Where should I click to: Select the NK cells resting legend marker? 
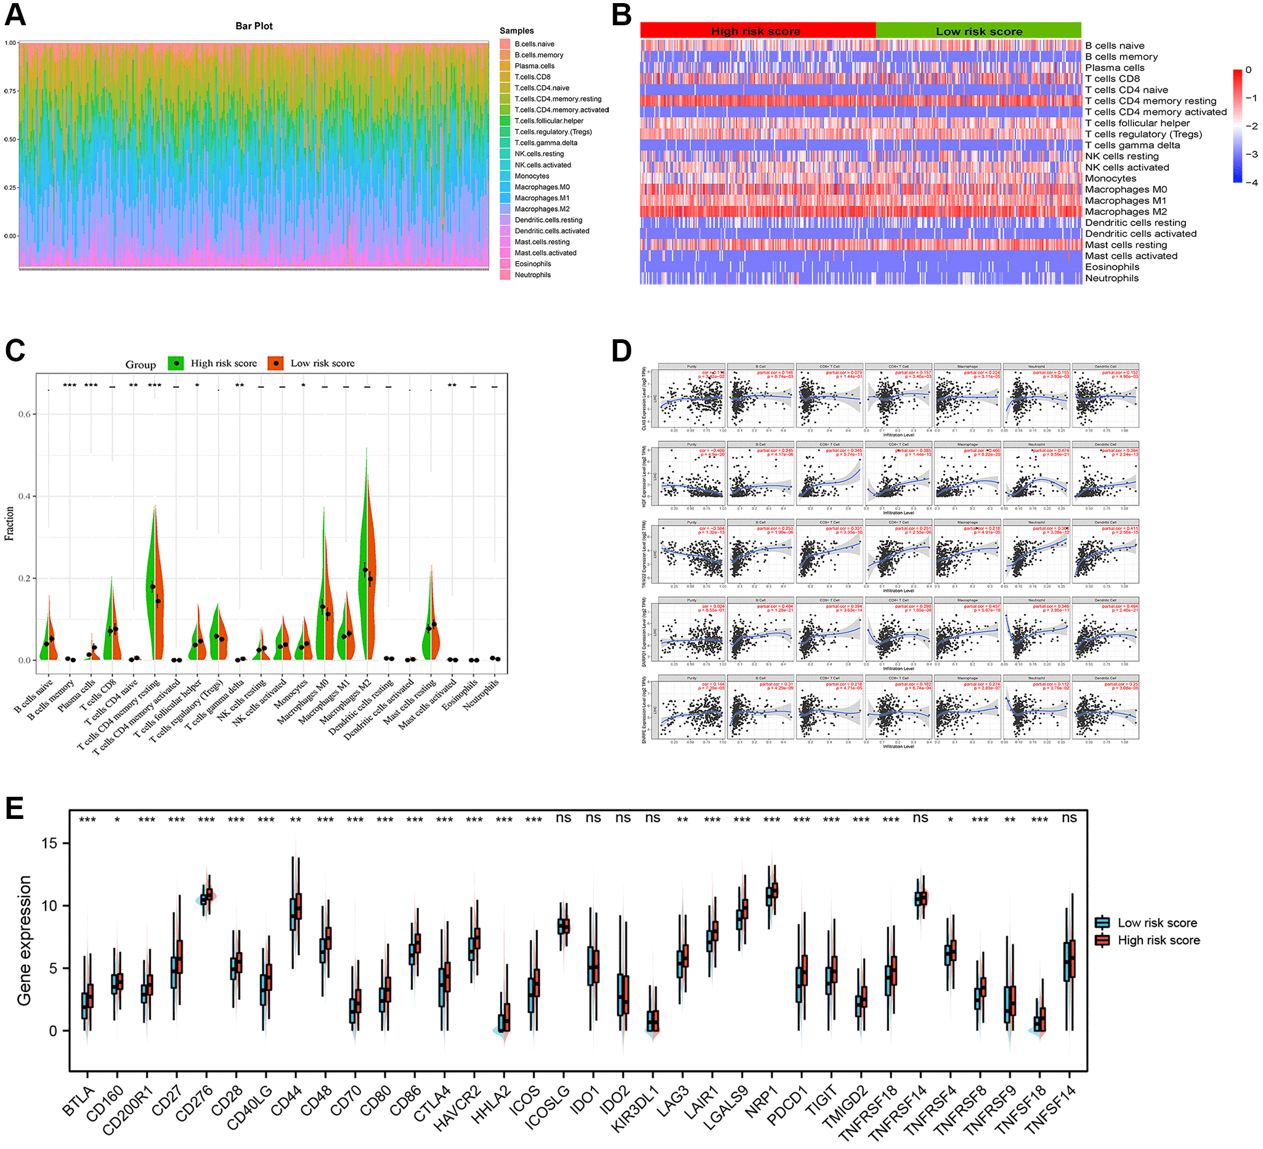click(506, 153)
